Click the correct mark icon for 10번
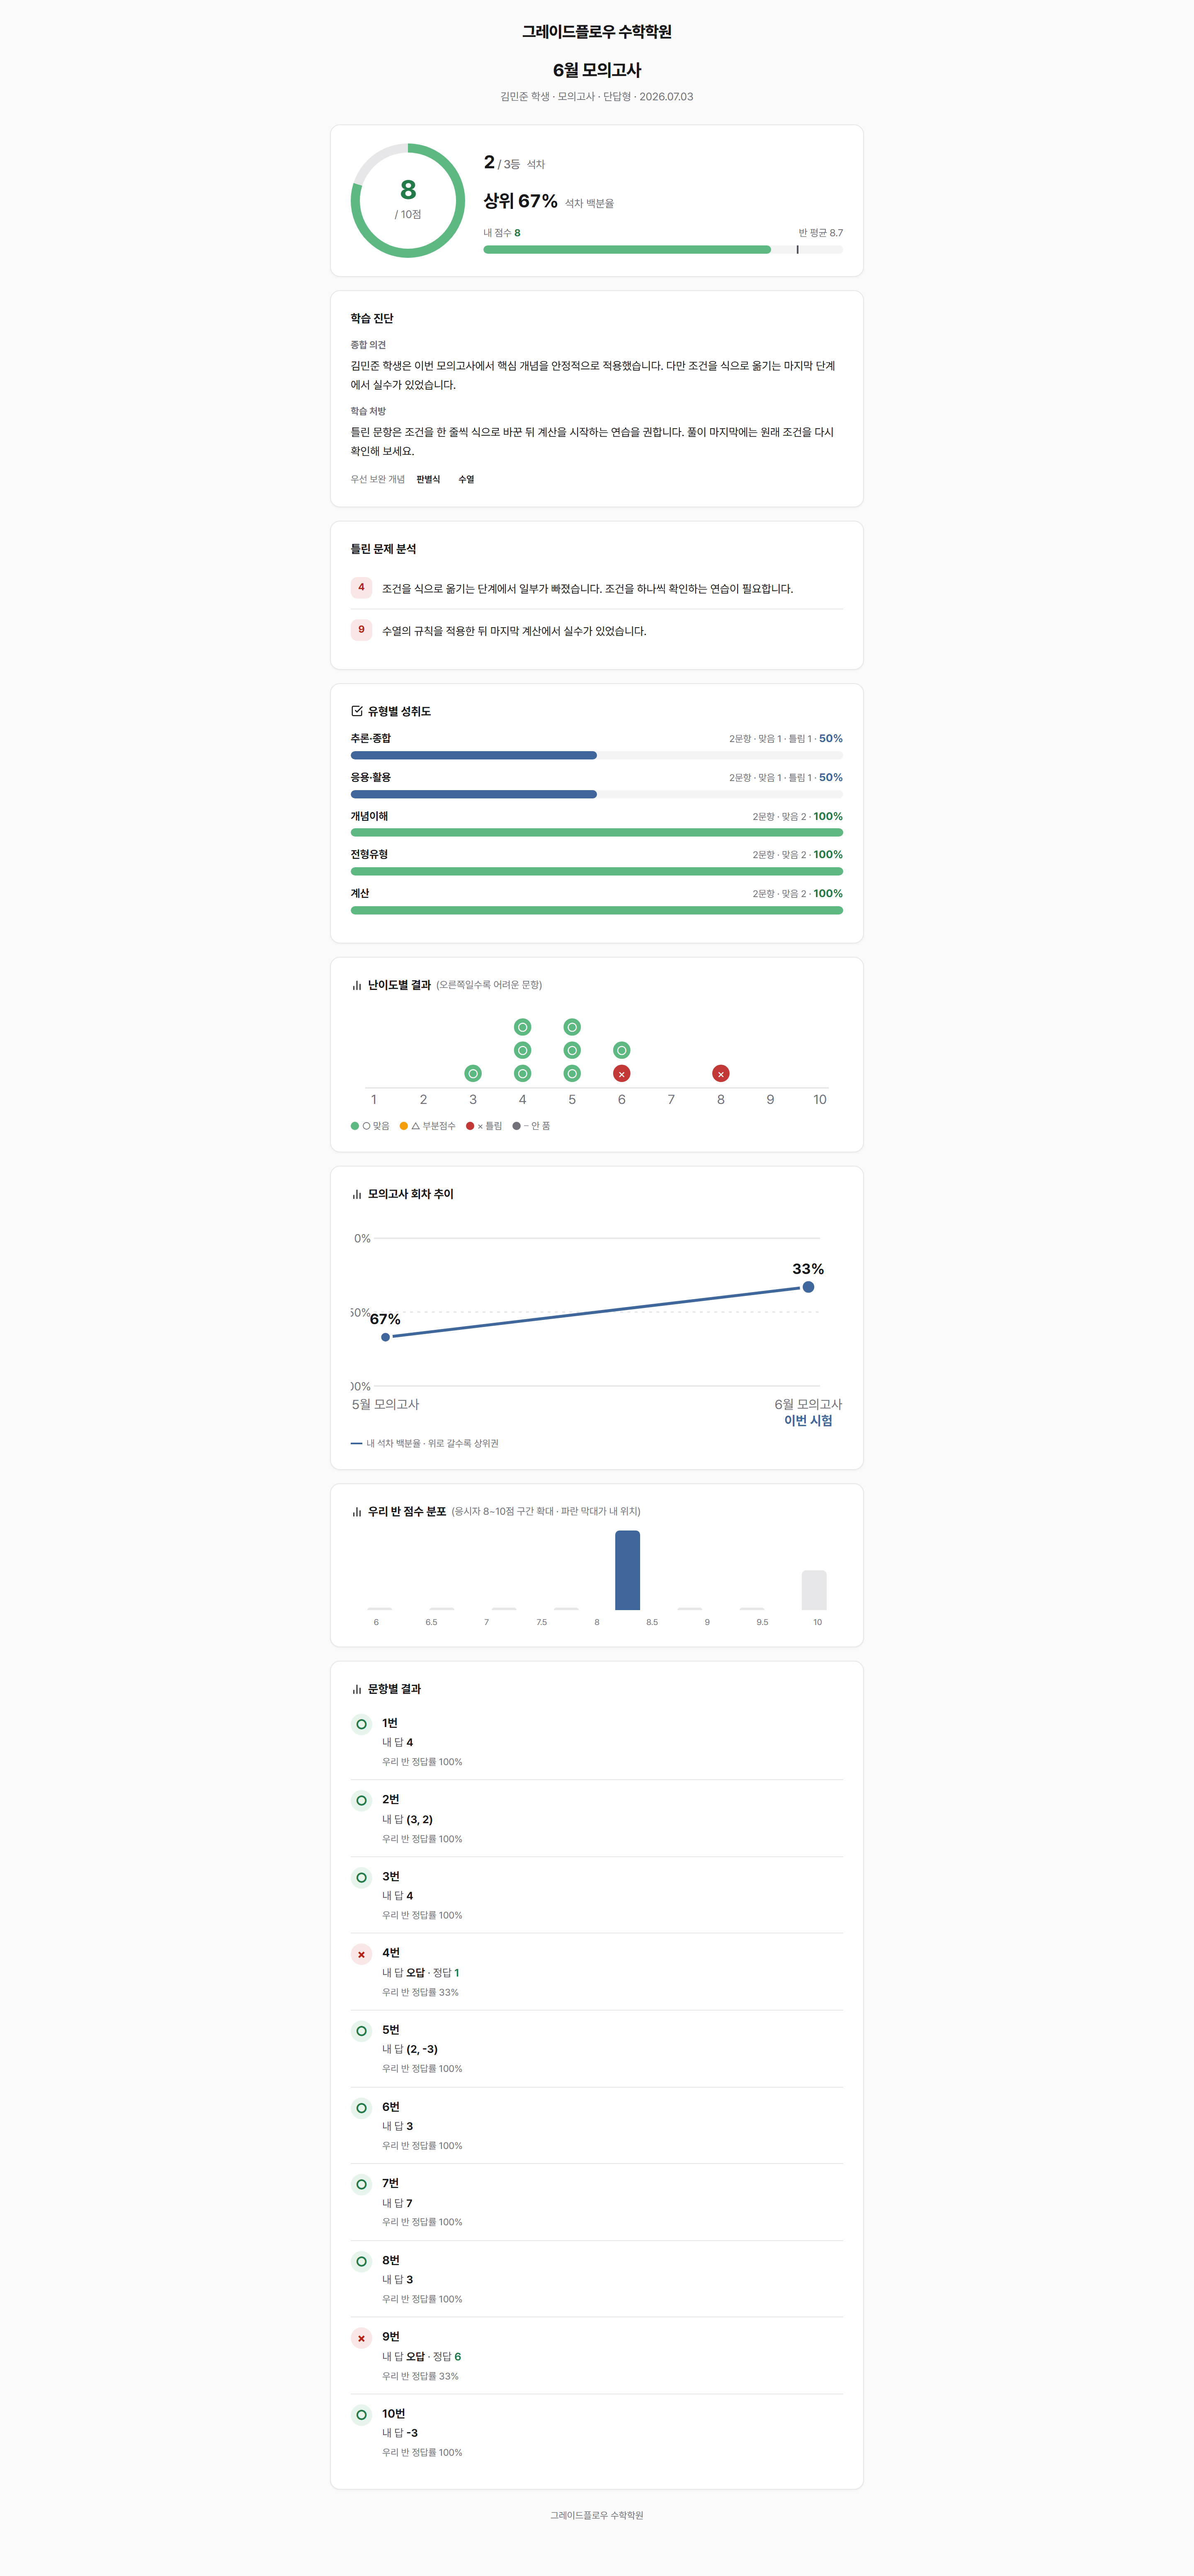 (362, 2415)
